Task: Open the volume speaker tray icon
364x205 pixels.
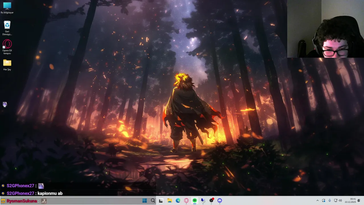Action: tap(340, 200)
